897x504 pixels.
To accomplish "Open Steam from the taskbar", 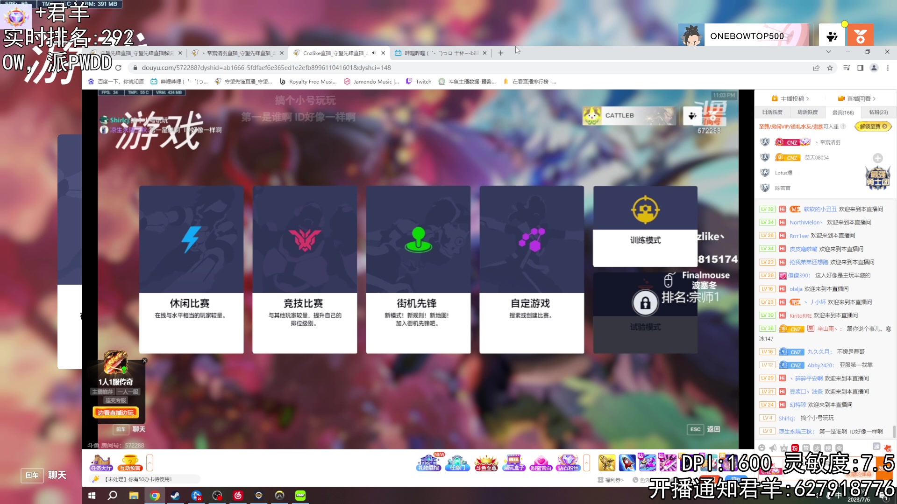I will pyautogui.click(x=175, y=496).
